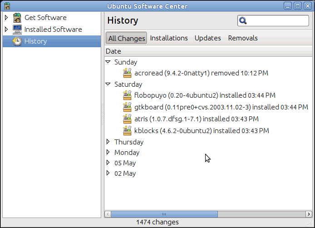The width and height of the screenshot is (315, 228).
Task: Expand the Thursday history group
Action: 108,142
